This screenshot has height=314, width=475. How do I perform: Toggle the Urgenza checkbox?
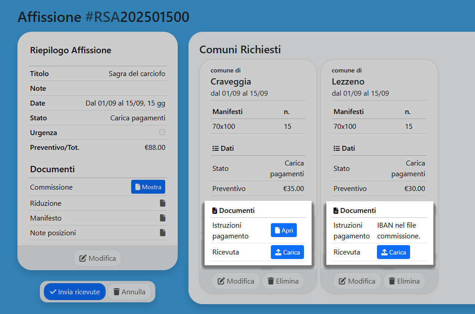tap(162, 132)
